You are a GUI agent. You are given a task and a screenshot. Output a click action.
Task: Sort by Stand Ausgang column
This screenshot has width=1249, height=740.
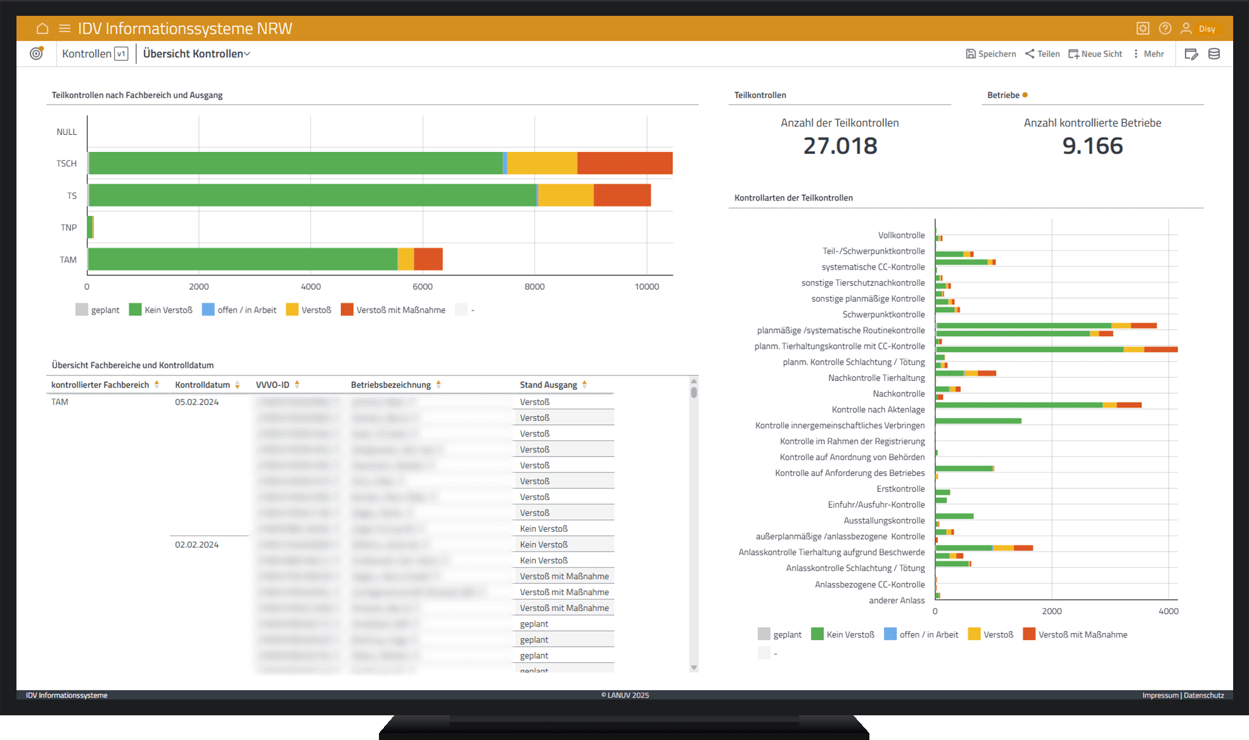click(x=584, y=385)
